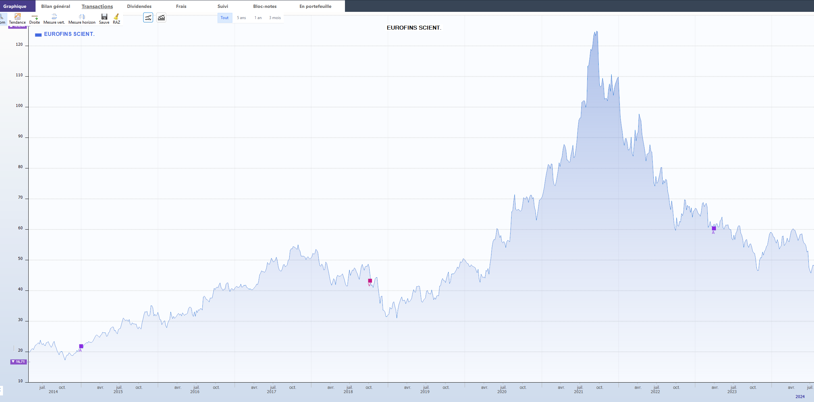Viewport: 814px width, 402px height.
Task: Open the Bilan général tab
Action: 56,6
